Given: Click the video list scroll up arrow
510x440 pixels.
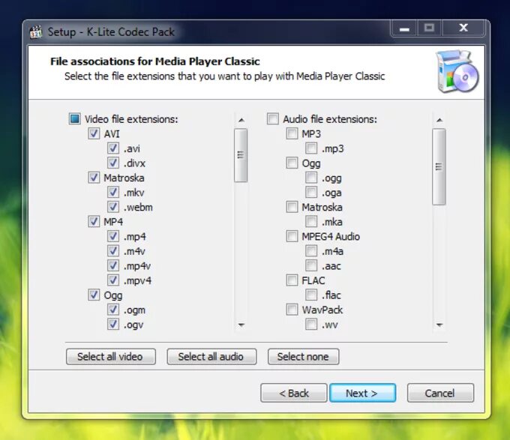Looking at the screenshot, I should coord(241,120).
